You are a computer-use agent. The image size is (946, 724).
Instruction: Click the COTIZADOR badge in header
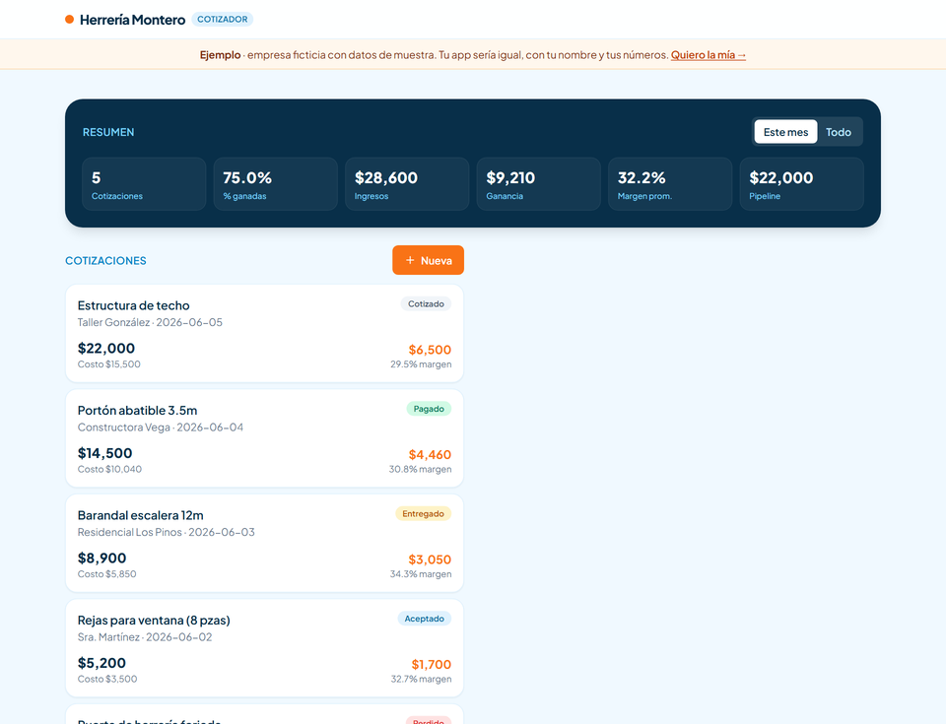pyautogui.click(x=222, y=20)
